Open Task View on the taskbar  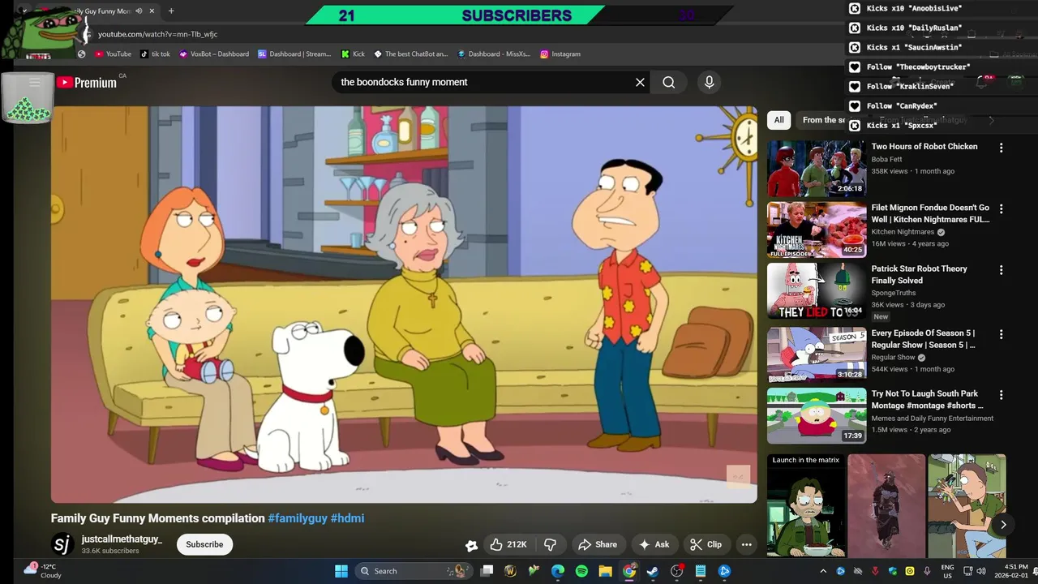(487, 571)
